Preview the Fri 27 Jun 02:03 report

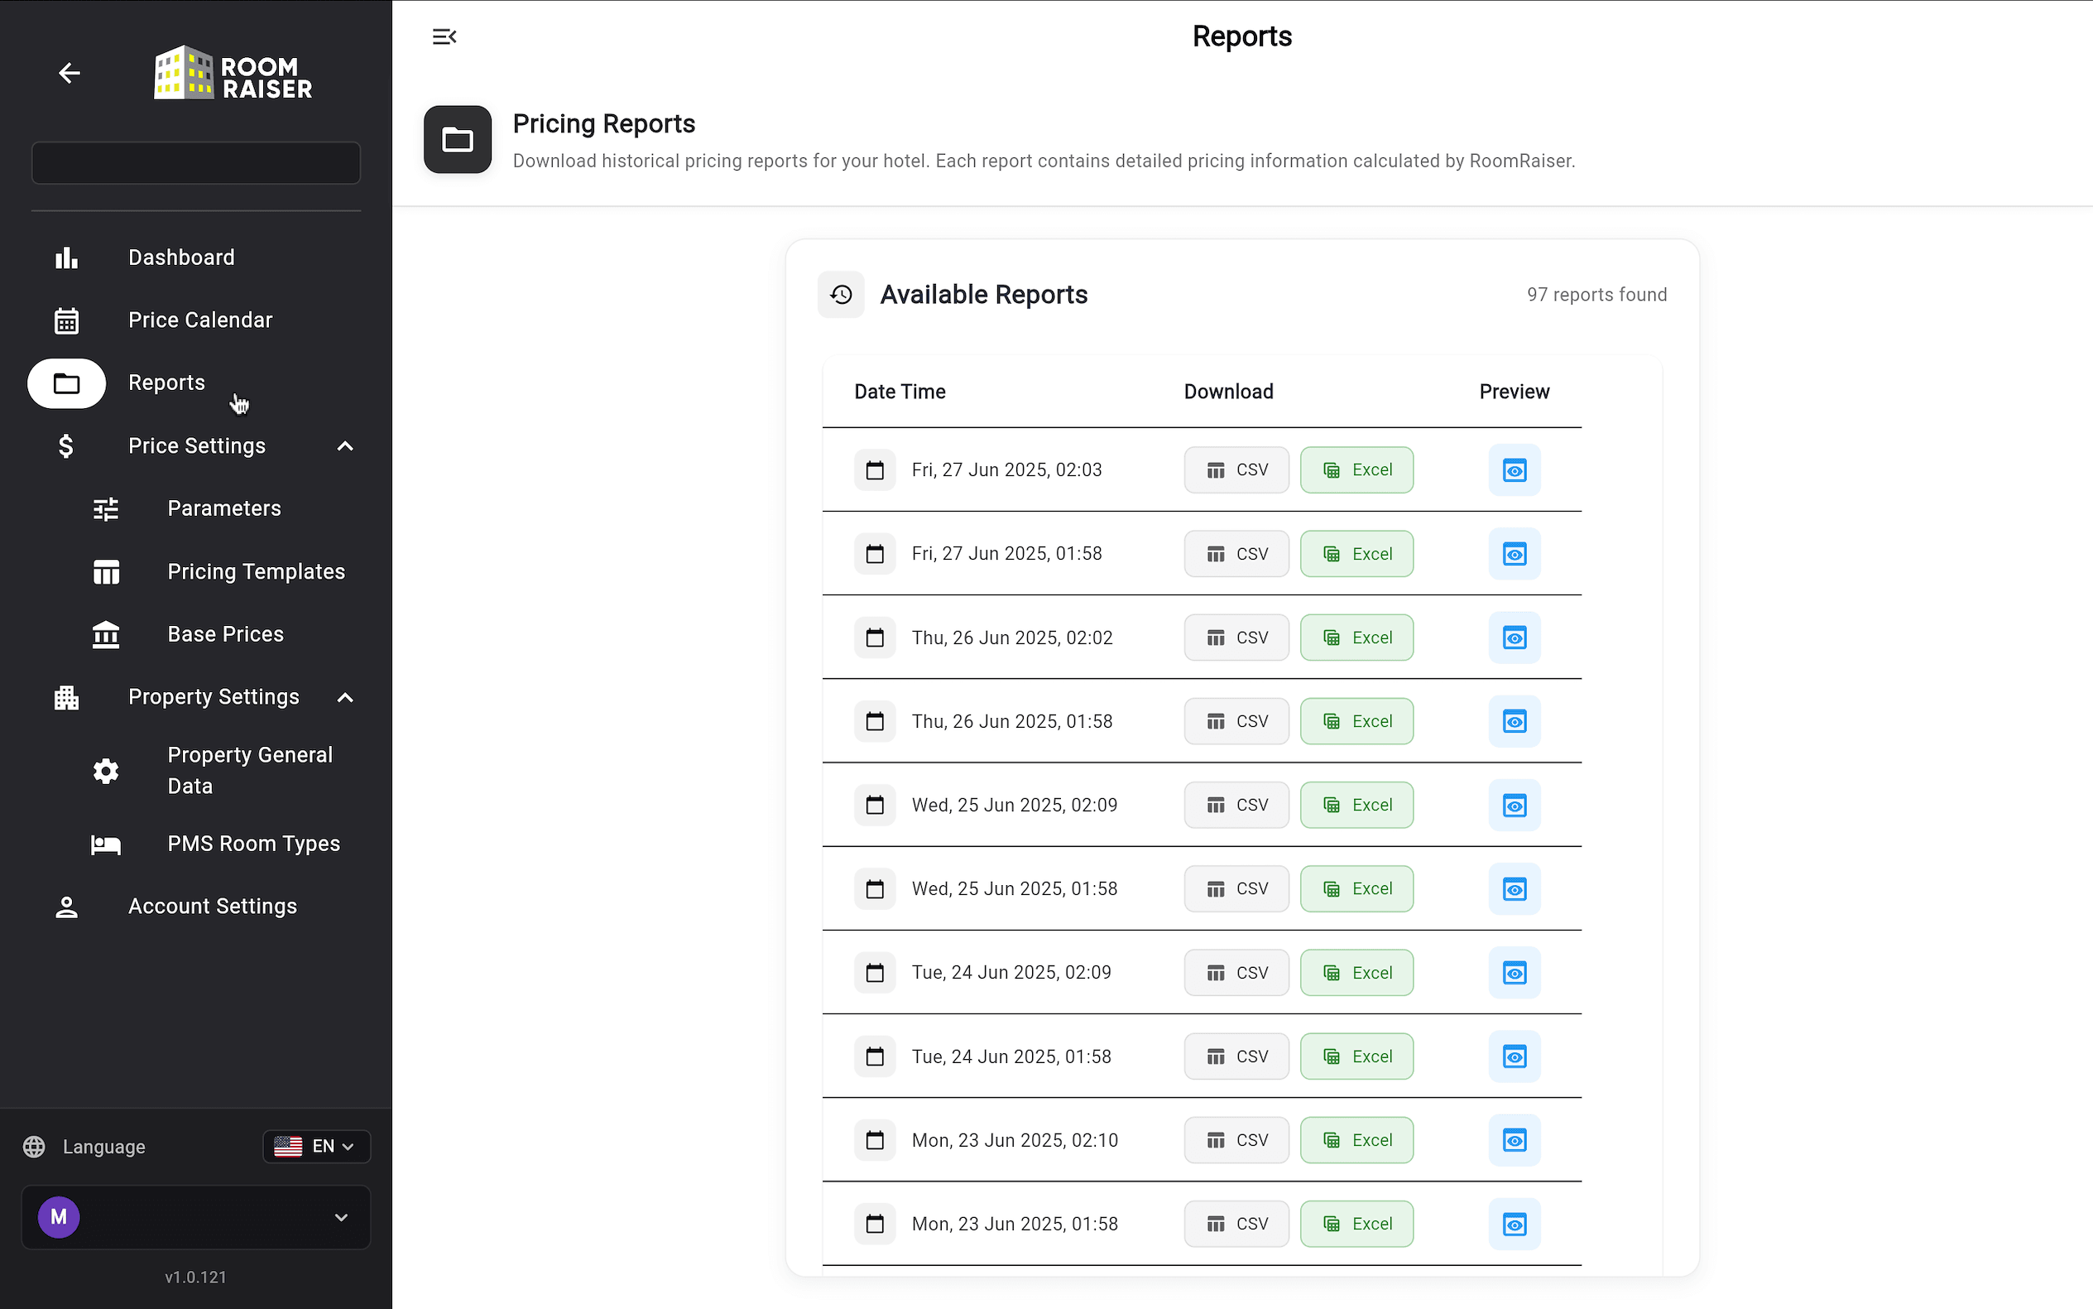coord(1515,470)
